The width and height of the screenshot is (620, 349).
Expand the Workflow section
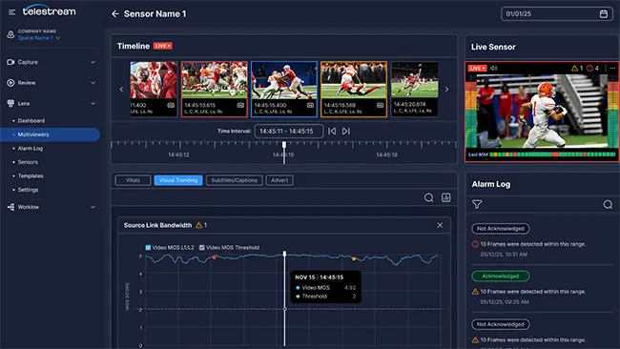93,207
